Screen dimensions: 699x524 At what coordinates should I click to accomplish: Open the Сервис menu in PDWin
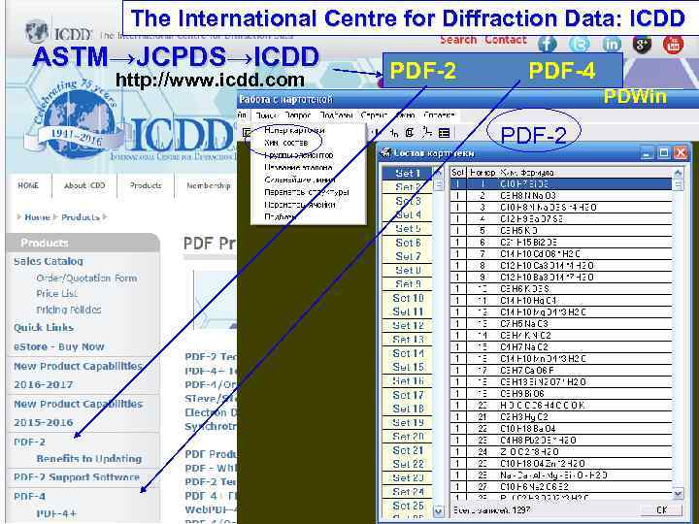[x=374, y=115]
